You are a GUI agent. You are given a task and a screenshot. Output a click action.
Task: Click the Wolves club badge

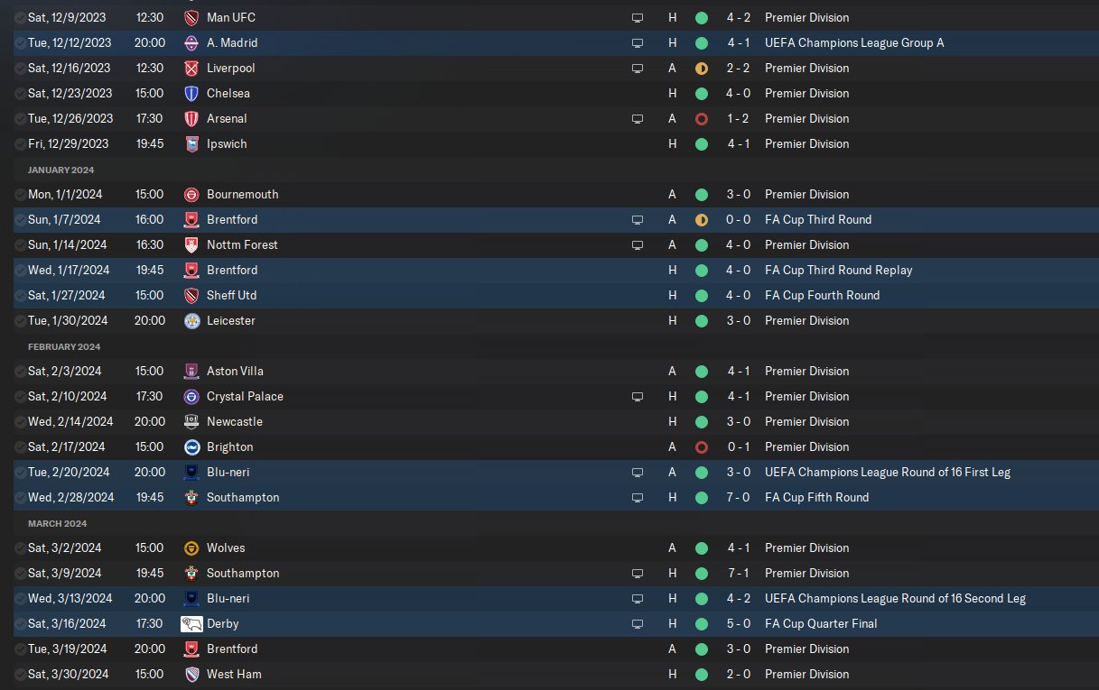tap(191, 547)
